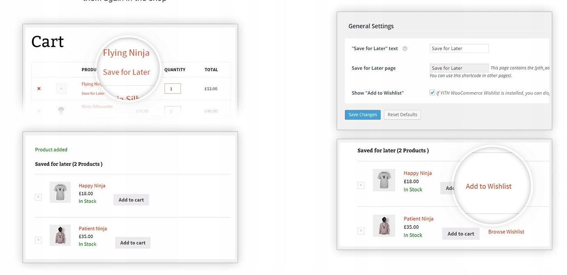Add Happy Ninja to cart in Product added panel

point(131,200)
